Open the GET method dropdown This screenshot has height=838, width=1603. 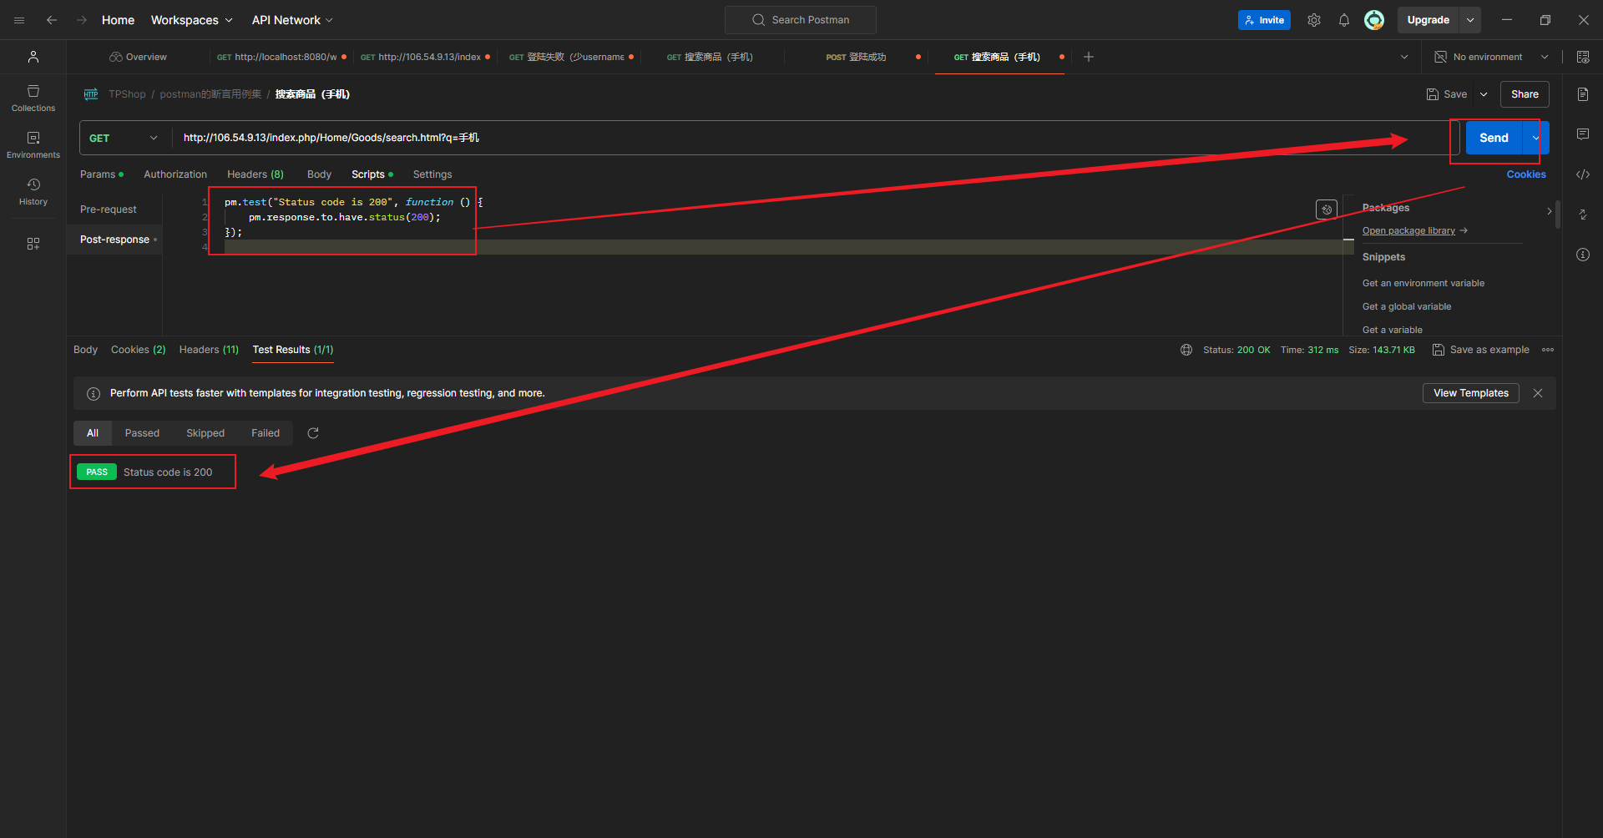click(x=124, y=139)
